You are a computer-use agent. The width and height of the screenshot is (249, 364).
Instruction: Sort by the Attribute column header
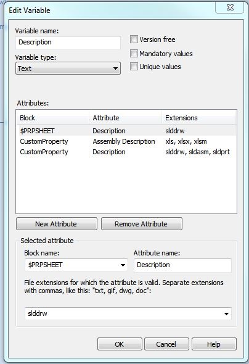tap(125, 118)
